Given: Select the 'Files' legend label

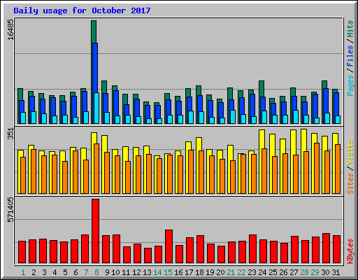Looking at the screenshot, I should coord(350,55).
